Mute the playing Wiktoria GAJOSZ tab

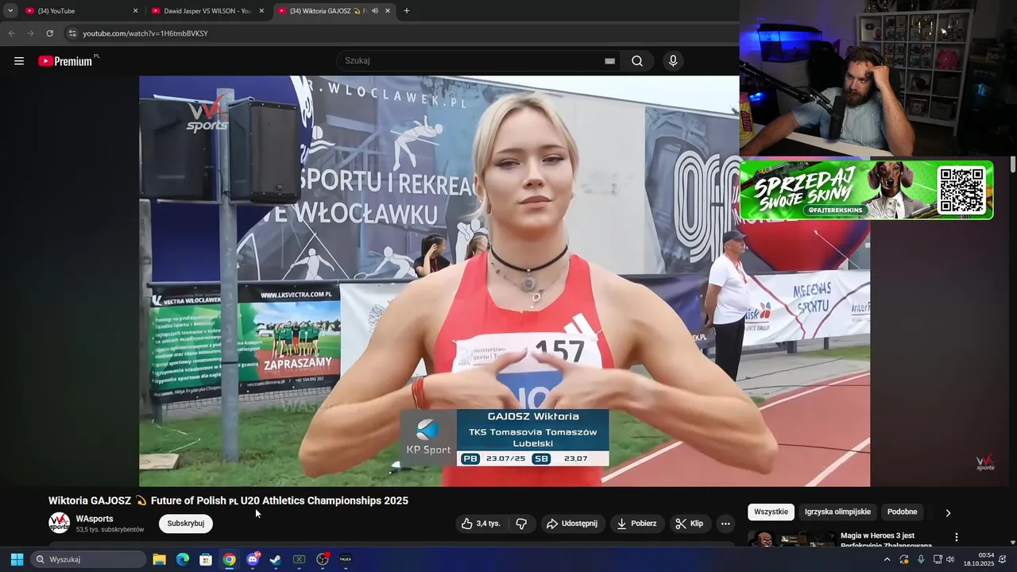point(374,11)
